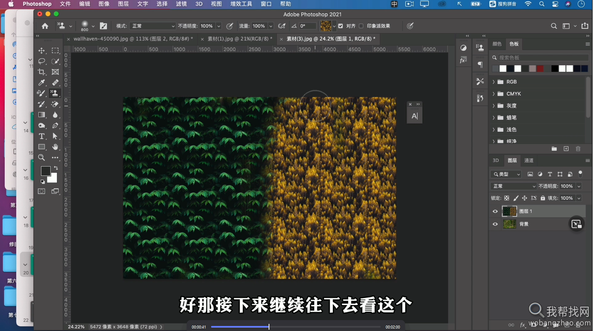The height and width of the screenshot is (331, 593).
Task: Switch to the 通道 panel tab
Action: (x=529, y=160)
